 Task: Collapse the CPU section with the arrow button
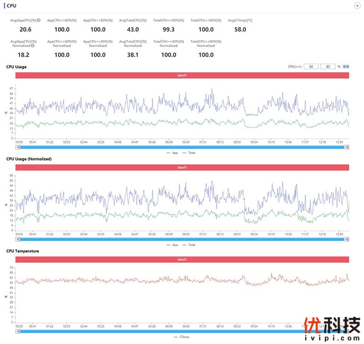pyautogui.click(x=356, y=5)
